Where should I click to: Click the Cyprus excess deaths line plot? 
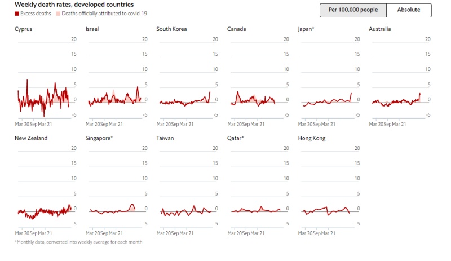43,101
